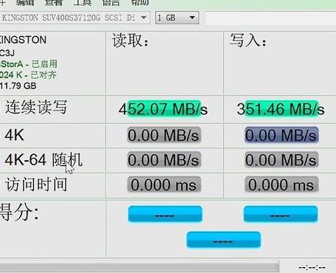Click the arrow of the drive dropdown
The image size is (336, 273).
[x=143, y=18]
